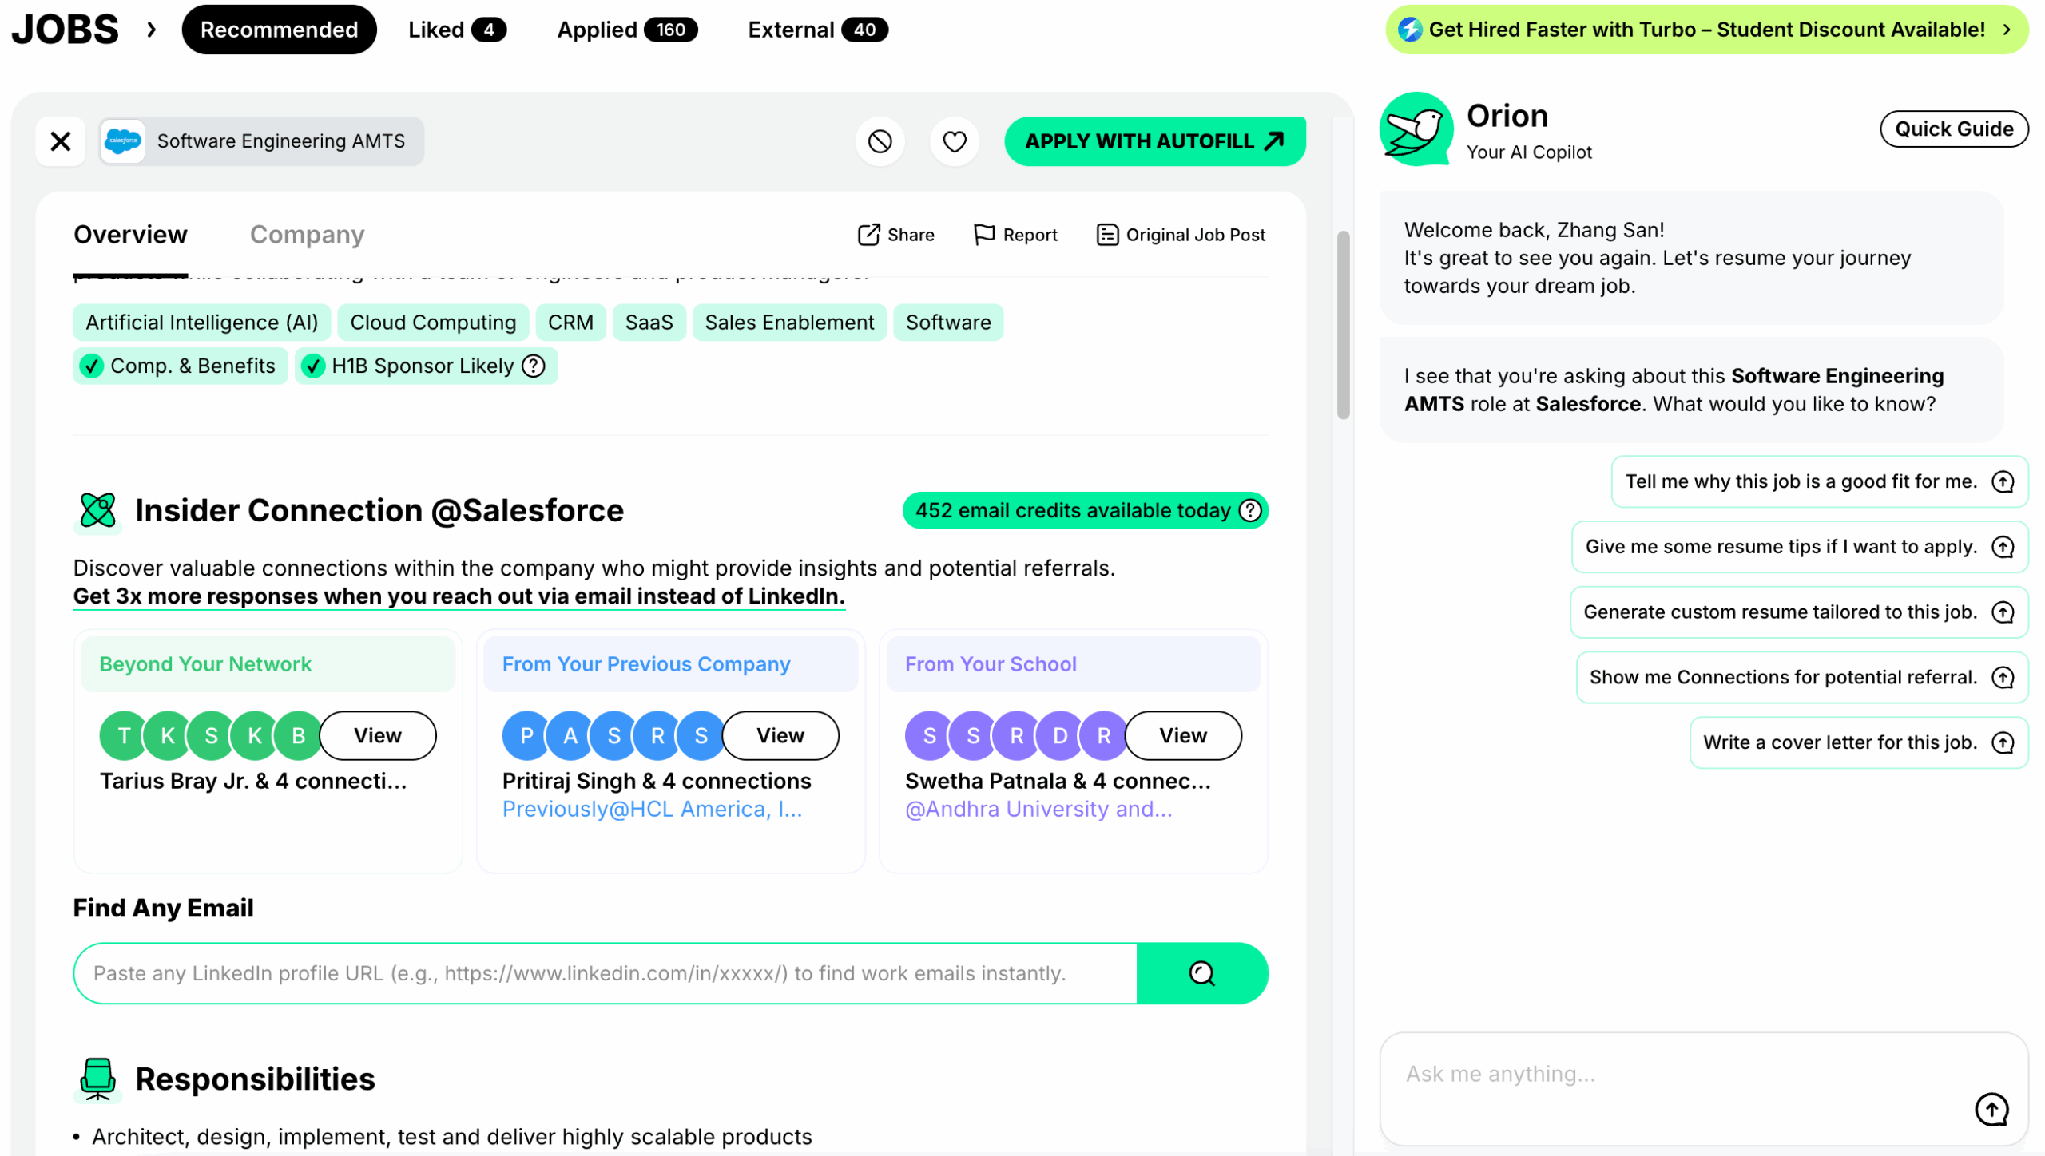The image size is (2045, 1156).
Task: Click Apply With Autofill button
Action: (x=1154, y=141)
